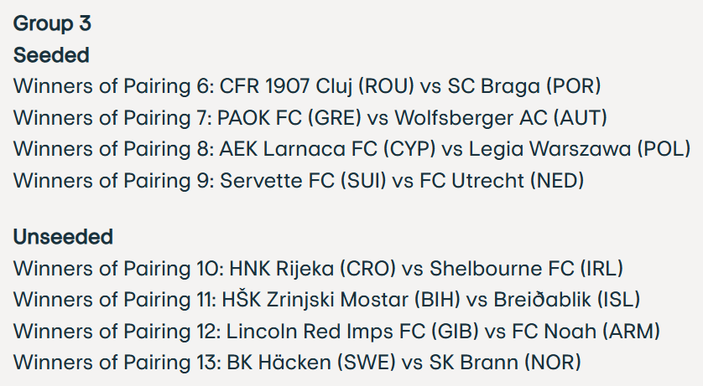Image resolution: width=703 pixels, height=386 pixels.
Task: Click the Pairing 10 HNK Rijeka line
Action: point(318,269)
